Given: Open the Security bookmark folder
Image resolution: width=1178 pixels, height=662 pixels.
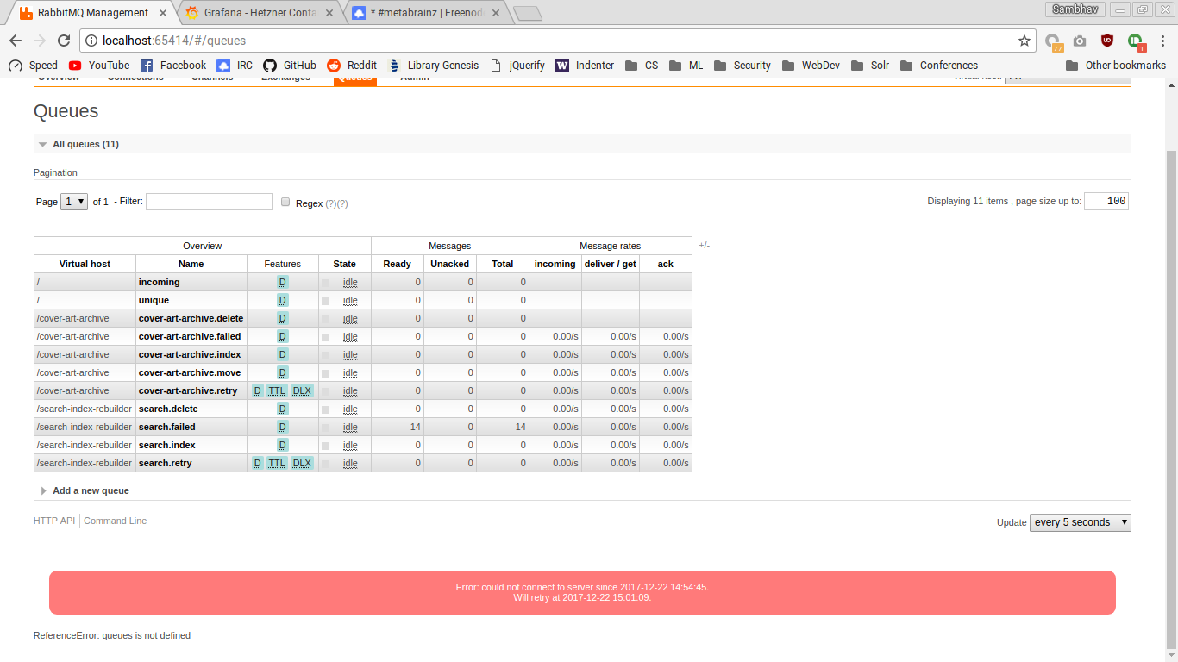Looking at the screenshot, I should pos(742,66).
